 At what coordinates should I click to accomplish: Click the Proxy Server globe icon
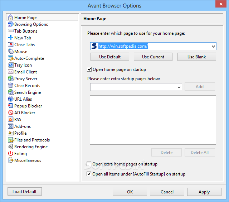click(10, 79)
